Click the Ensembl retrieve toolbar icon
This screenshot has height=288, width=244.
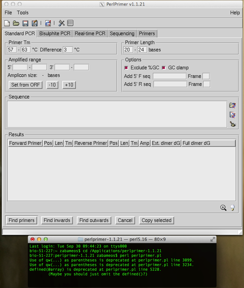[48, 23]
